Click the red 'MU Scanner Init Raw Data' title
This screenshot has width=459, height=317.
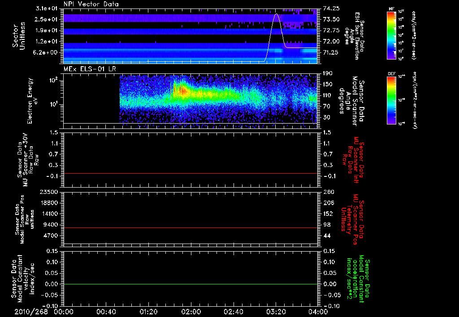coord(353,160)
